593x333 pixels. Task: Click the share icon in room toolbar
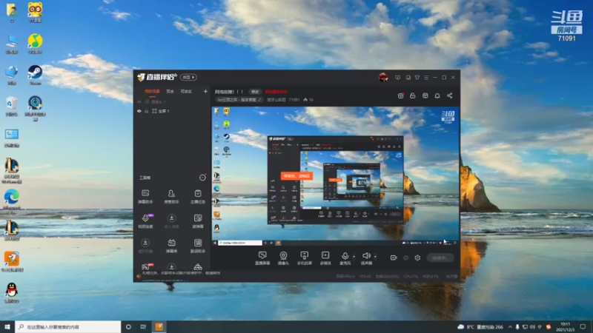click(450, 96)
